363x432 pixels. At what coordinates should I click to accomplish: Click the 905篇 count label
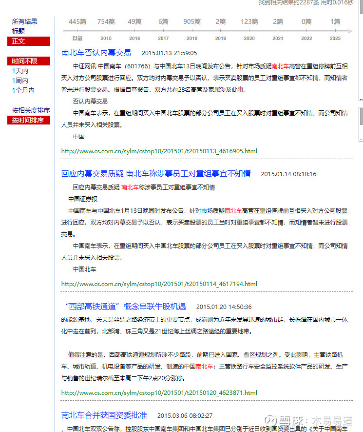(x=192, y=21)
